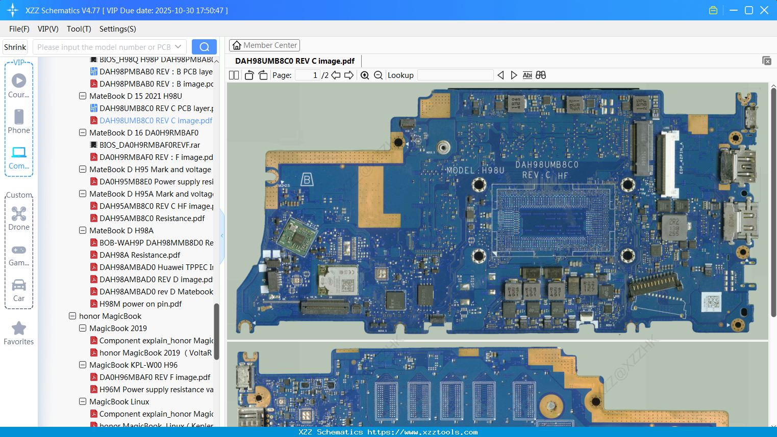Click the XZZ Schematics app logo
This screenshot has width=777, height=437.
tap(13, 10)
